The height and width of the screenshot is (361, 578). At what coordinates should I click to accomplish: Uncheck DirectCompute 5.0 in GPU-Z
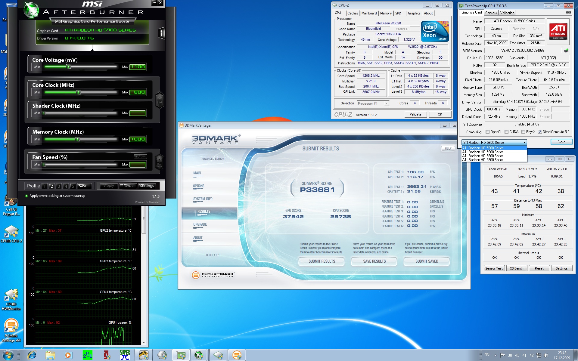point(540,132)
